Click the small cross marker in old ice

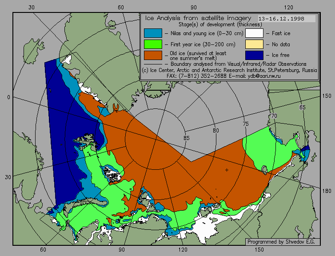(x=227, y=170)
